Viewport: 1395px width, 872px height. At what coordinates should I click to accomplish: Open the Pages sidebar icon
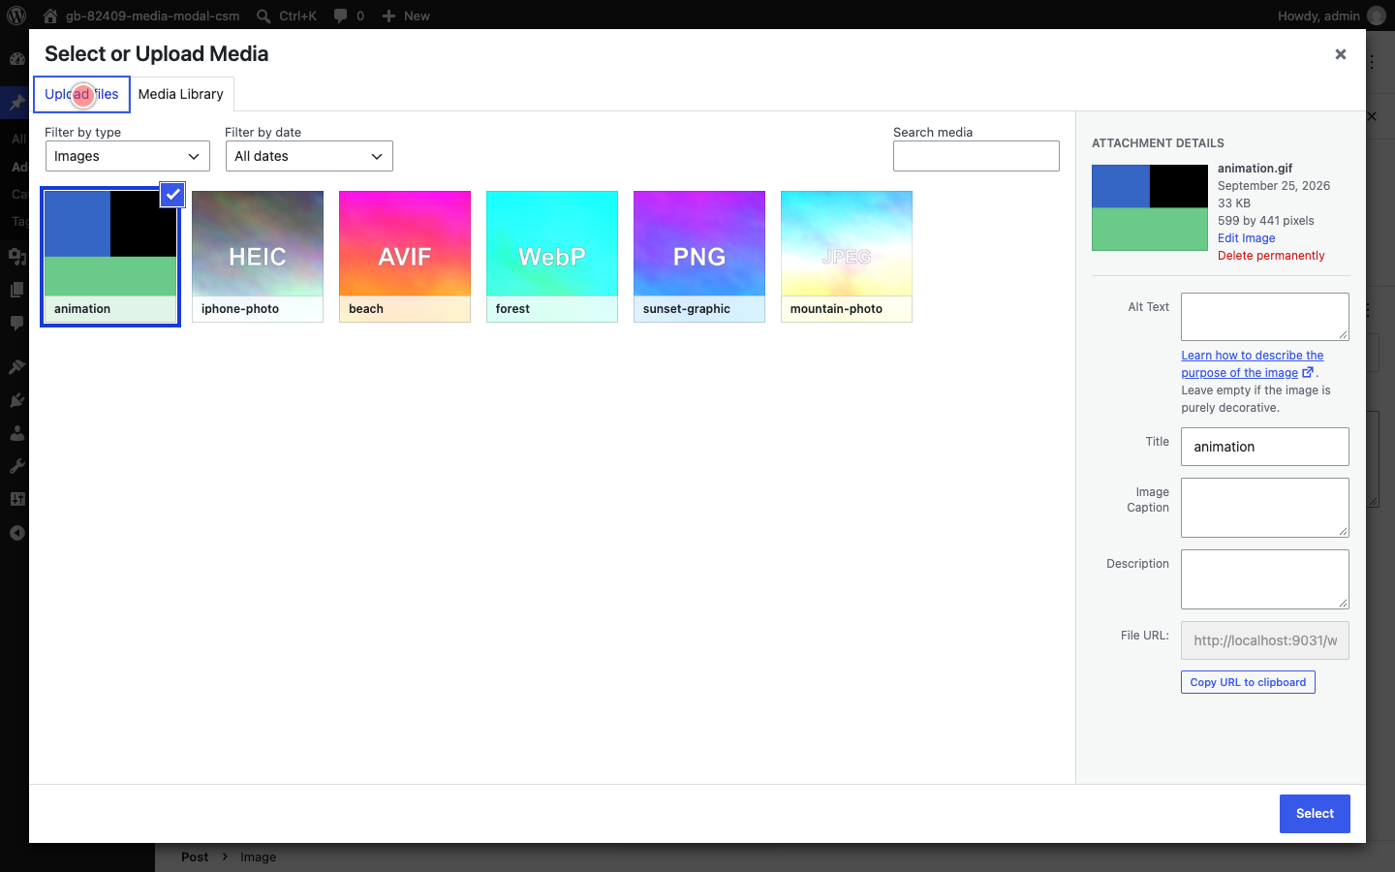point(16,289)
